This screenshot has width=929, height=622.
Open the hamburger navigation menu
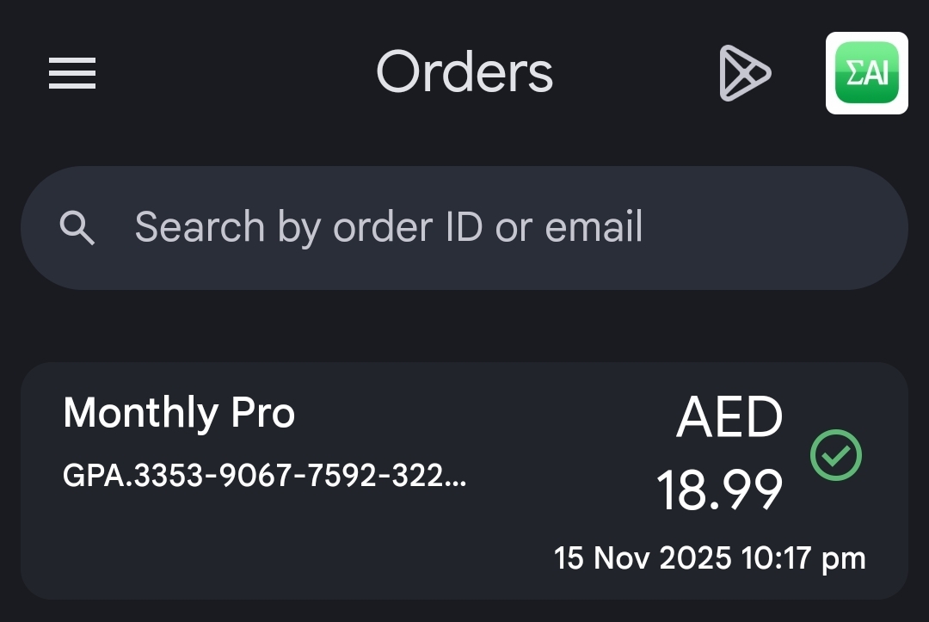tap(72, 73)
